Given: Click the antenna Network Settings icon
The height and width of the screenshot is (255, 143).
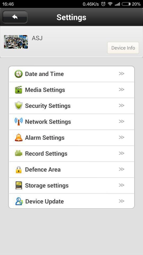Looking at the screenshot, I should point(19,121).
